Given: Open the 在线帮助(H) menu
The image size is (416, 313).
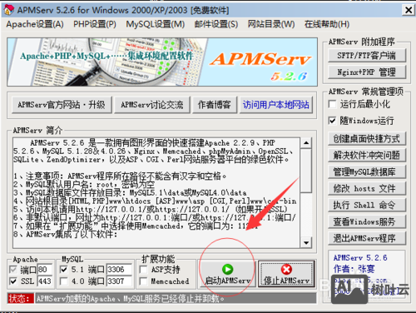Looking at the screenshot, I should pos(327,24).
